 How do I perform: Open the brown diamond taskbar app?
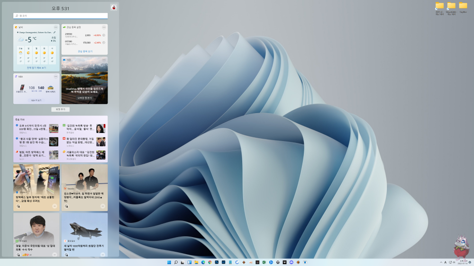point(244,262)
